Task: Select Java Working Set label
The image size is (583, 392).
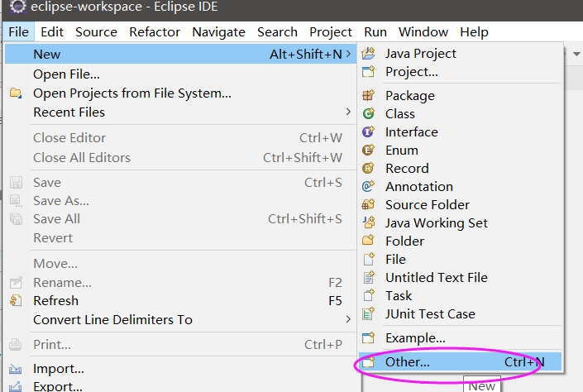Action: coord(437,223)
